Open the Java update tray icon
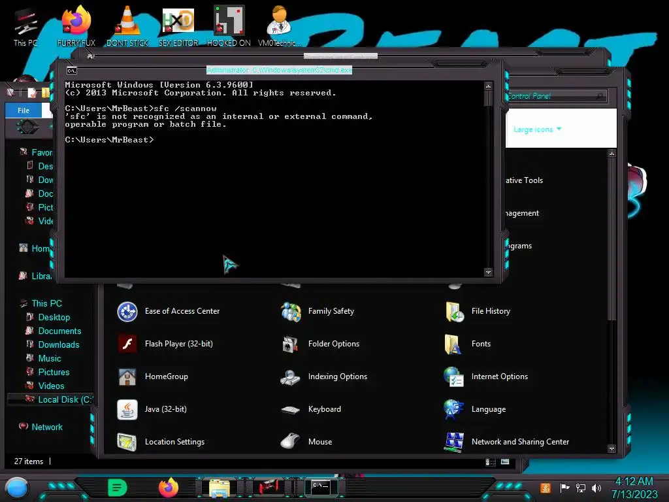 pos(546,488)
